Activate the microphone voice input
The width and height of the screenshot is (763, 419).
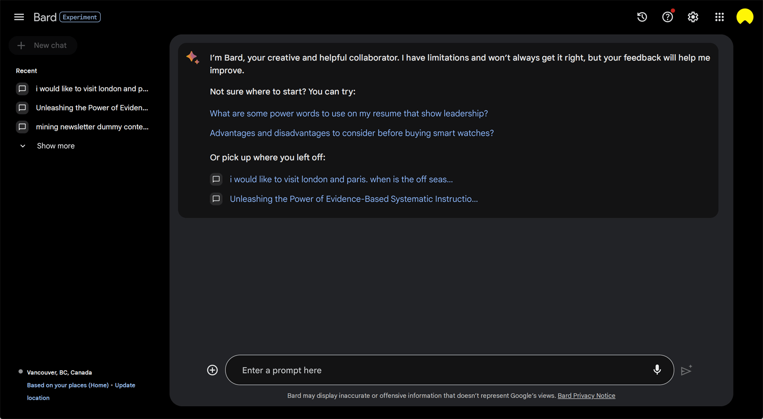pyautogui.click(x=657, y=370)
